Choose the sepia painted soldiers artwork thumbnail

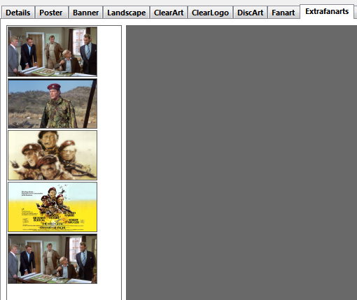click(x=52, y=155)
